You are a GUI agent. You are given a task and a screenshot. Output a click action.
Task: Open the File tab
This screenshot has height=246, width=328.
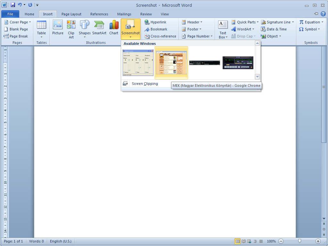tap(10, 14)
